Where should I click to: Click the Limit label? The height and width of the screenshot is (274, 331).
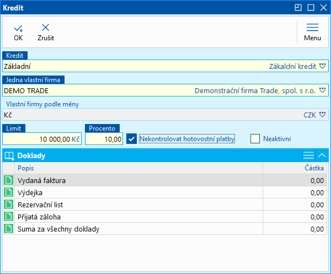point(14,128)
